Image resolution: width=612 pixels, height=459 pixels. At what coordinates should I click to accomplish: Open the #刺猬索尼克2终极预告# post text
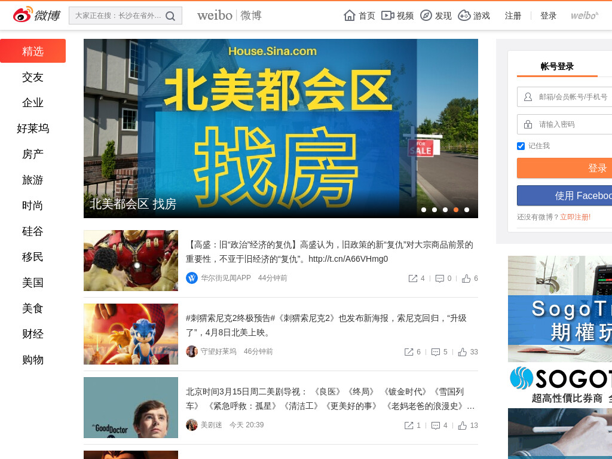326,326
